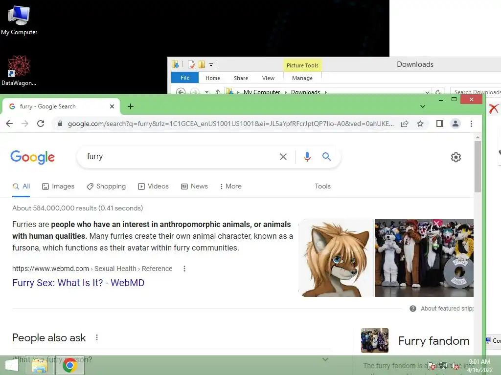501x375 pixels.
Task: Open Chrome profile avatar
Action: click(455, 124)
